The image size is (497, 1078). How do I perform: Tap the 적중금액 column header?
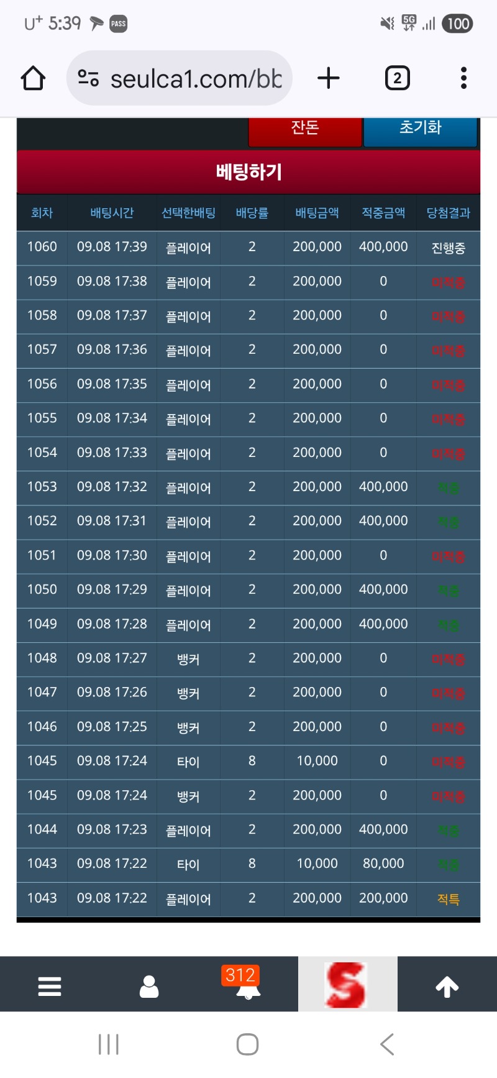pos(383,213)
